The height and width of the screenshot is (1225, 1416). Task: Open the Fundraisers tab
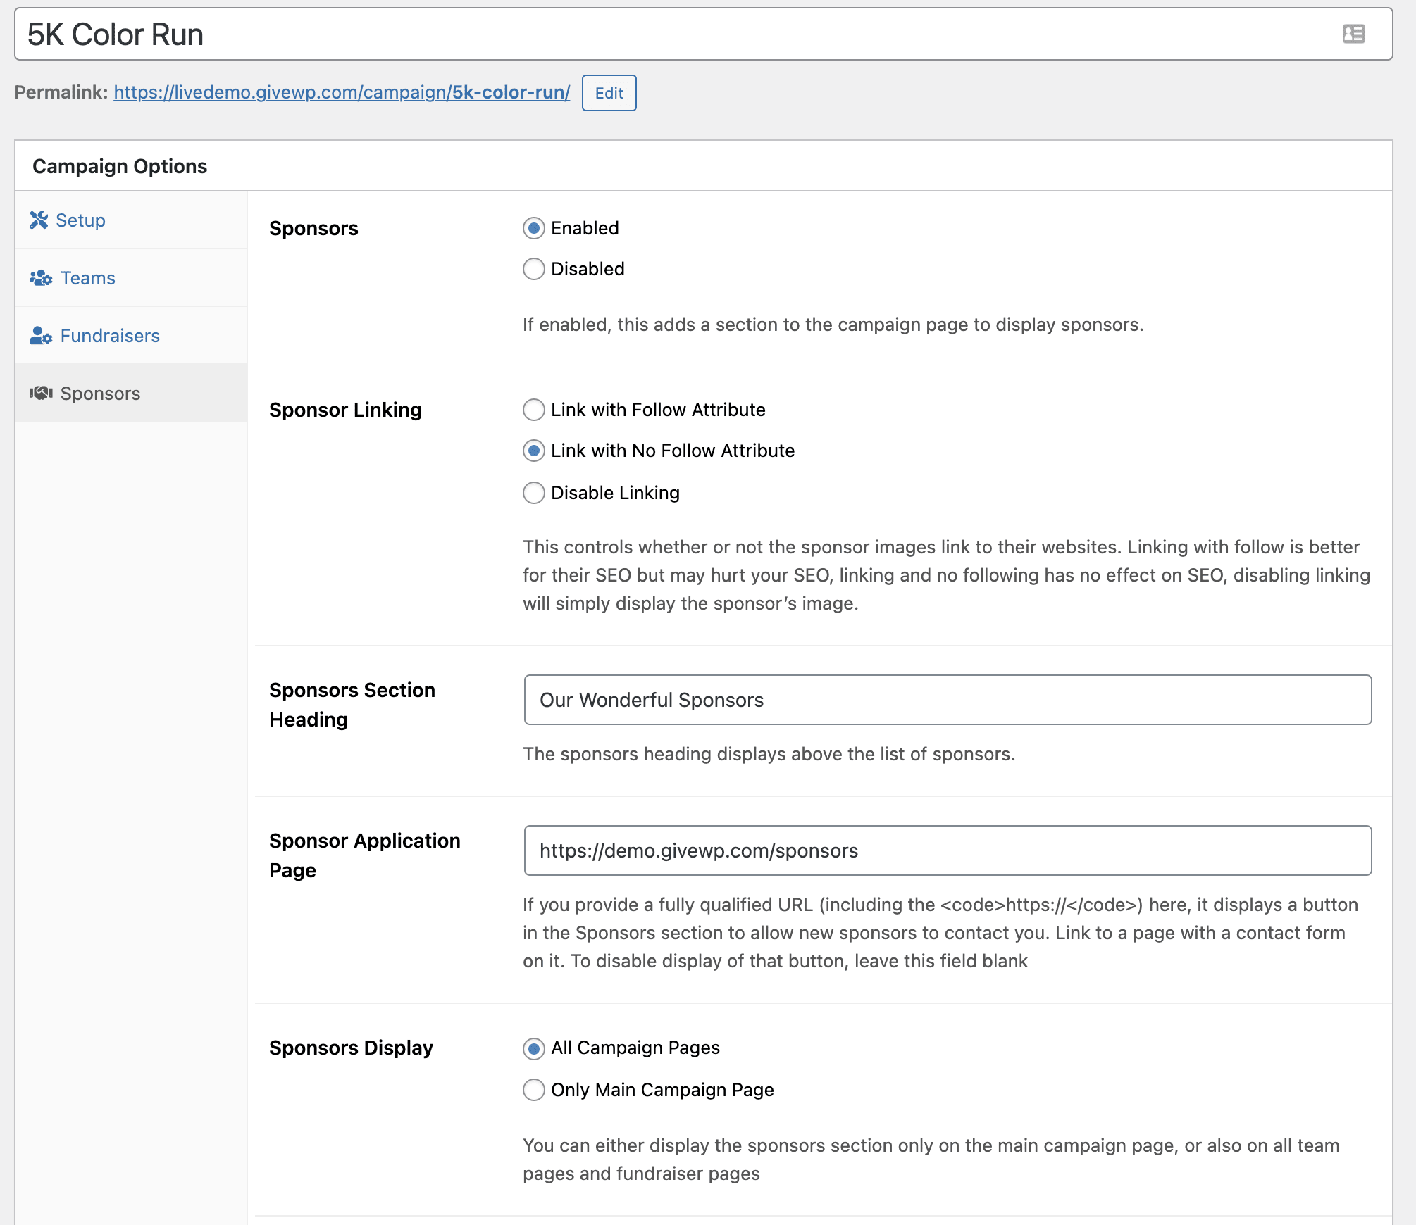tap(131, 336)
